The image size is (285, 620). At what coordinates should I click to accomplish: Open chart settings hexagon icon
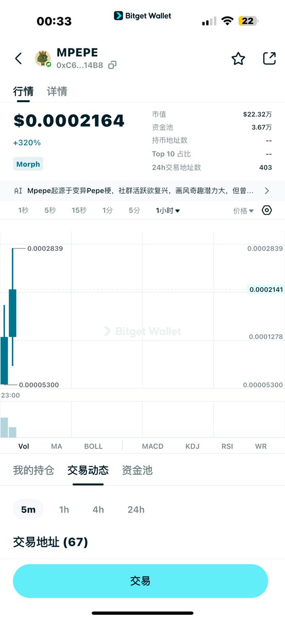pyautogui.click(x=266, y=210)
